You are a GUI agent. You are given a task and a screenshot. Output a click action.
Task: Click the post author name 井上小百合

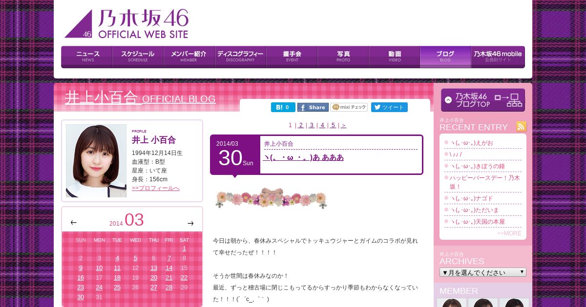[279, 144]
